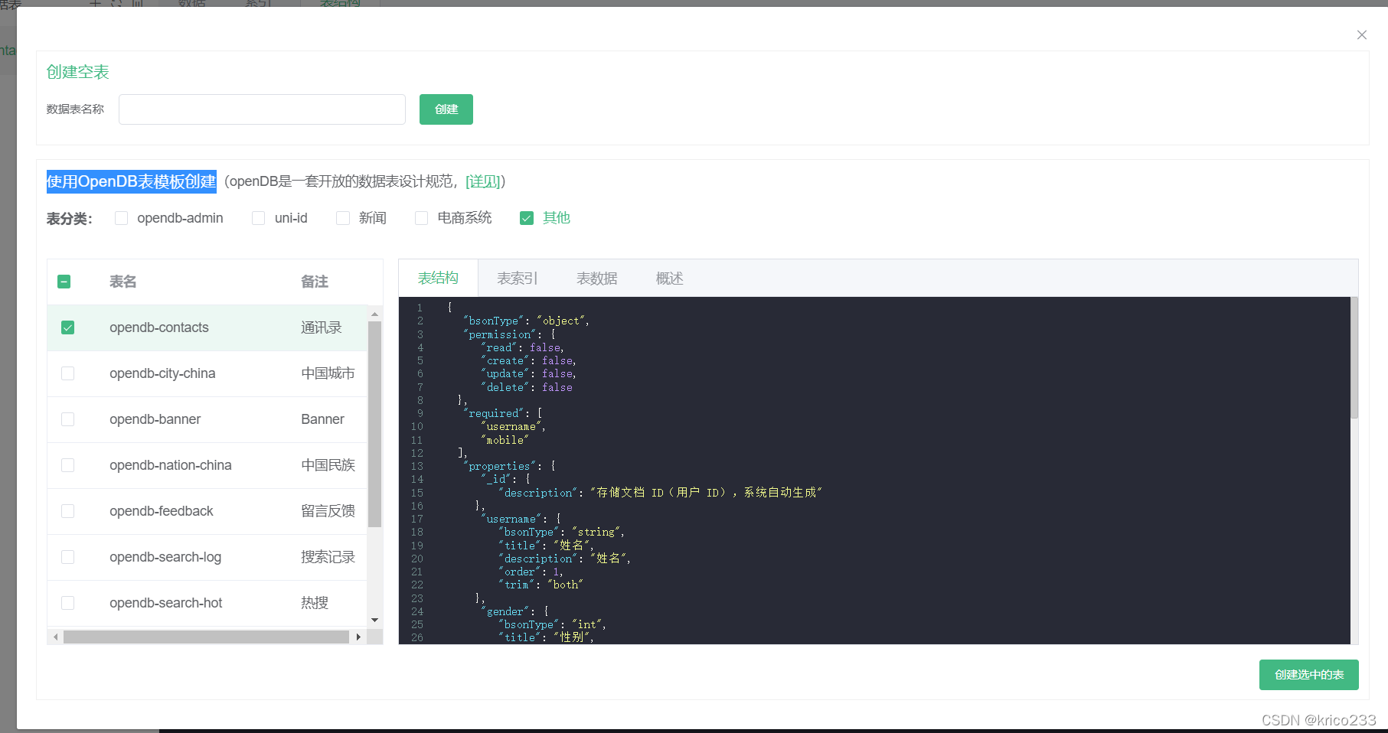Check the opendb-banner row checkbox
Screen dimensions: 1388x733
[x=67, y=419]
